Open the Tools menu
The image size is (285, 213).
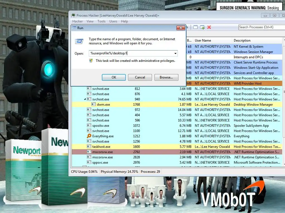point(101,21)
